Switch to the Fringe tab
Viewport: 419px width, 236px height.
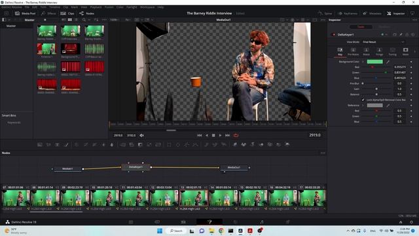pyautogui.click(x=379, y=52)
